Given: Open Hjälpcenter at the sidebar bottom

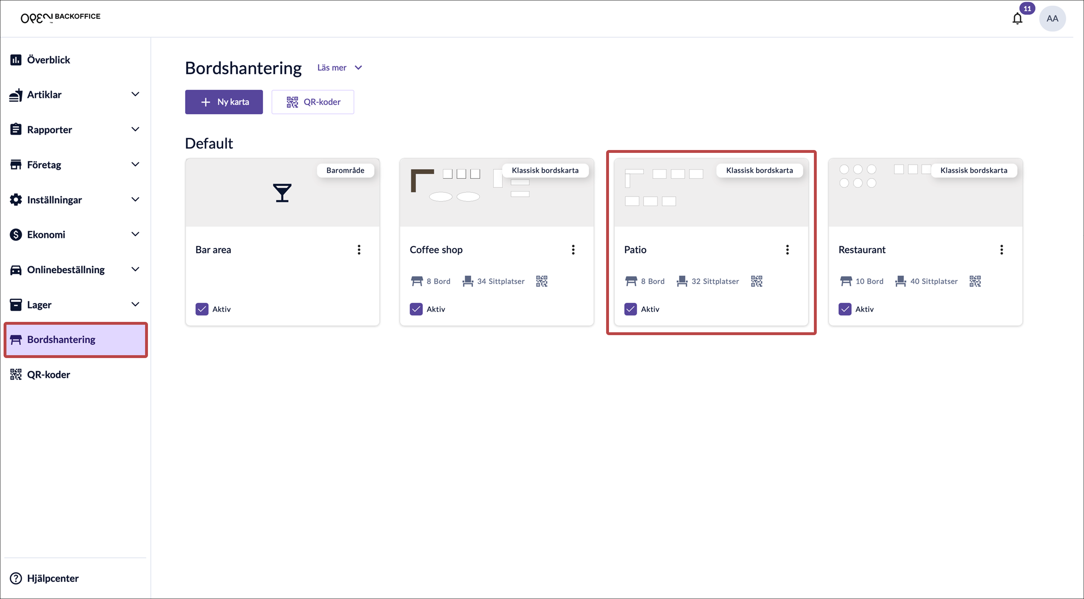Looking at the screenshot, I should 53,578.
